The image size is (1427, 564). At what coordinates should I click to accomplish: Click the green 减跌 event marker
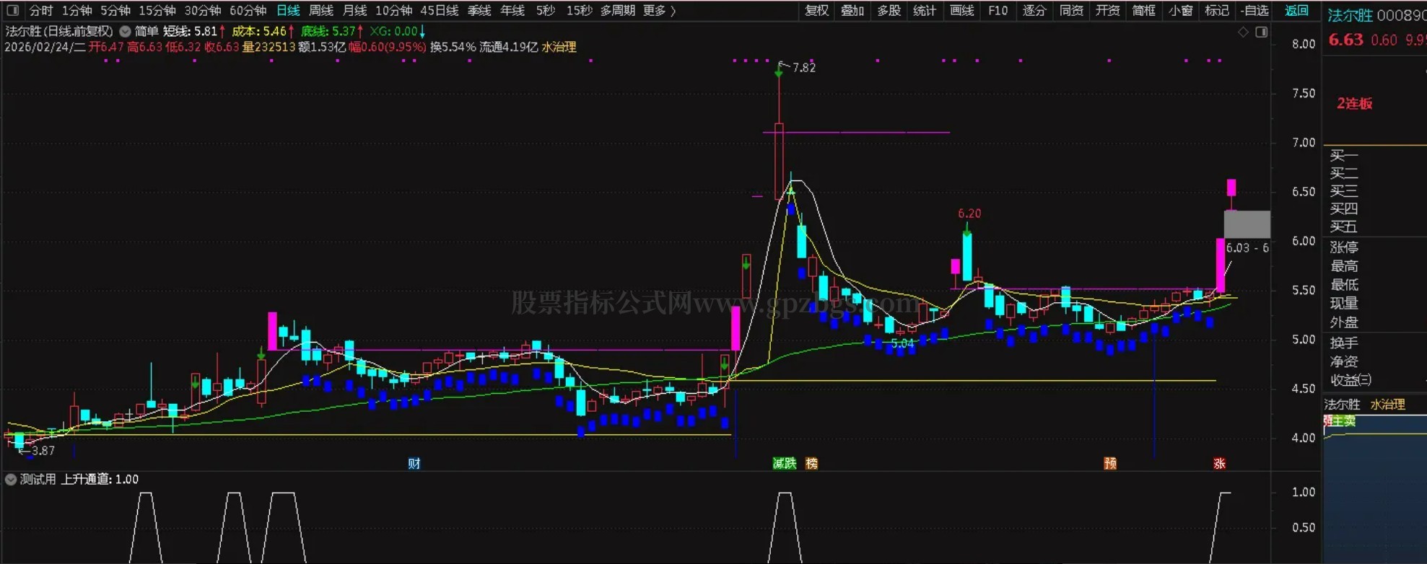pyautogui.click(x=784, y=463)
